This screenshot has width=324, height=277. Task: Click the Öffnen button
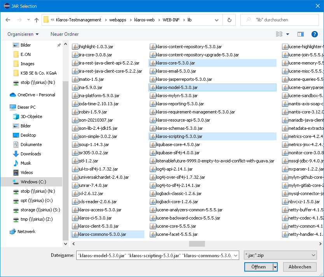(259, 267)
